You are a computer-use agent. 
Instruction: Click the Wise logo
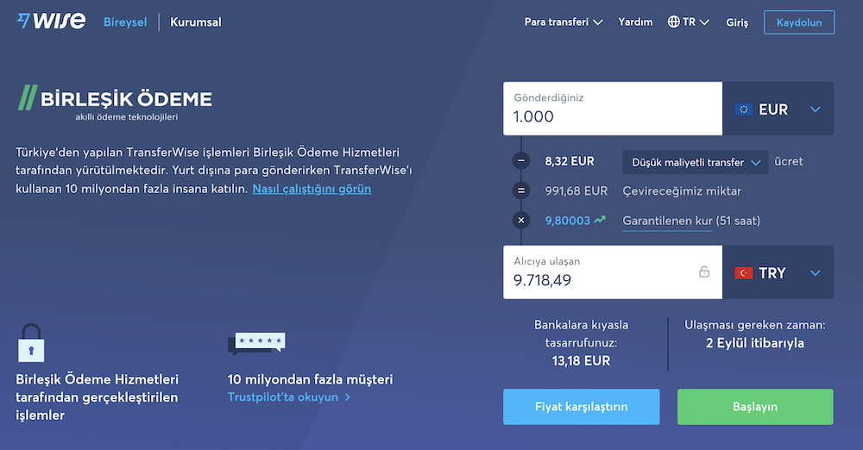[x=51, y=21]
